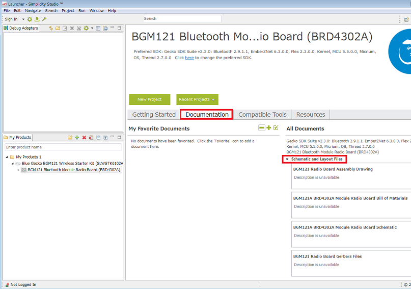Select Debug Adapters panel tab
Image resolution: width=411 pixels, height=289 pixels.
[x=21, y=28]
